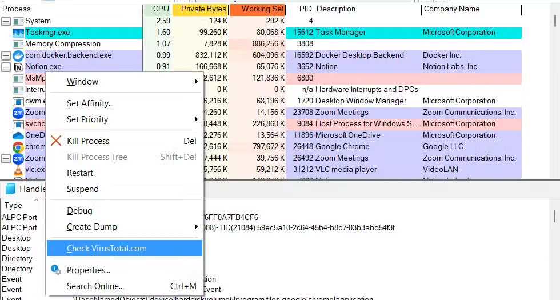Click the VLC cone icon in process list
560x300 pixels.
click(18, 170)
